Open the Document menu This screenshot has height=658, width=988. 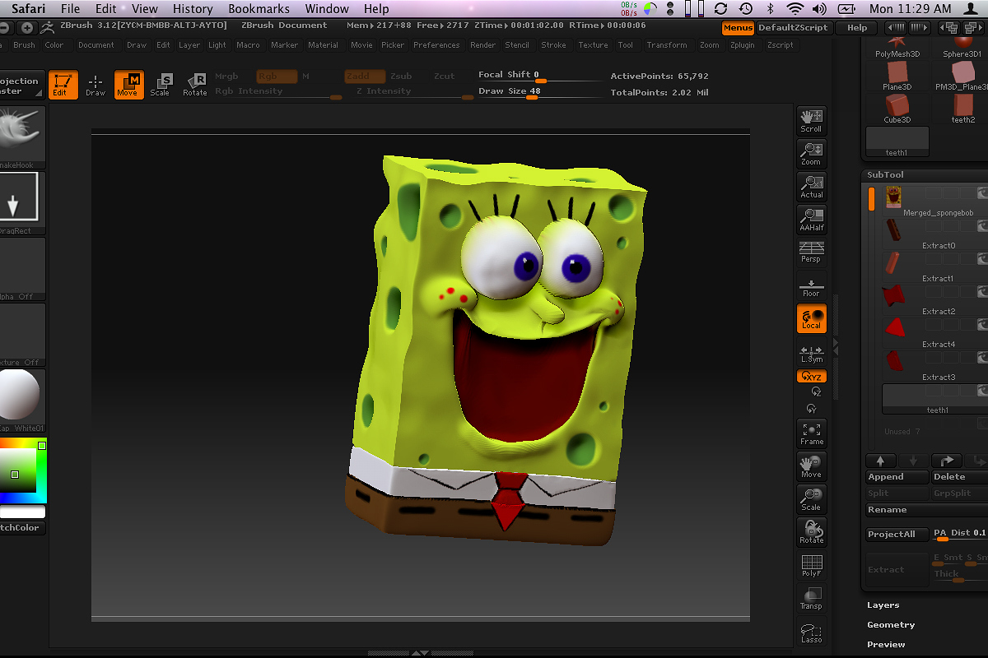point(96,45)
